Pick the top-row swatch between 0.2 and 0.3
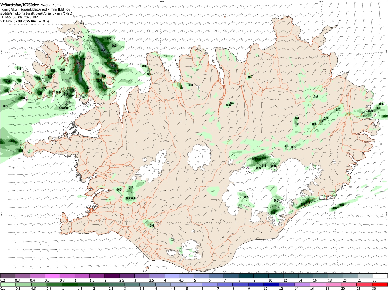Viewport: 388px width, 291px height. [x=8, y=276]
